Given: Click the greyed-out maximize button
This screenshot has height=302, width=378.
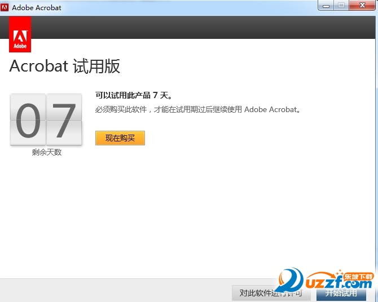Looking at the screenshot, I should (x=341, y=6).
